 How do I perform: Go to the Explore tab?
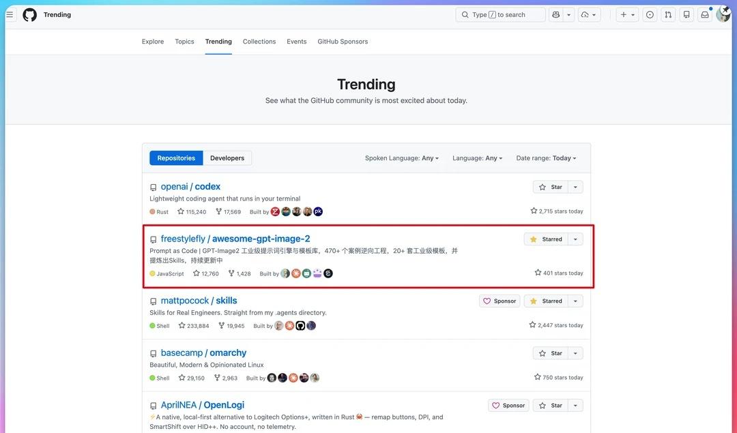(153, 42)
